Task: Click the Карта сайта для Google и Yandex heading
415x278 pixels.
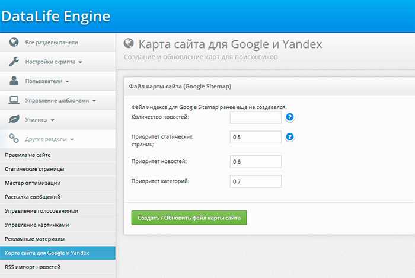Action: 230,44
